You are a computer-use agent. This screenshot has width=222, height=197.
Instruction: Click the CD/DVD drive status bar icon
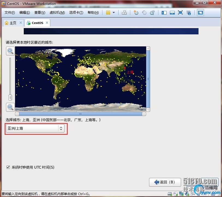pyautogui.click(x=176, y=194)
